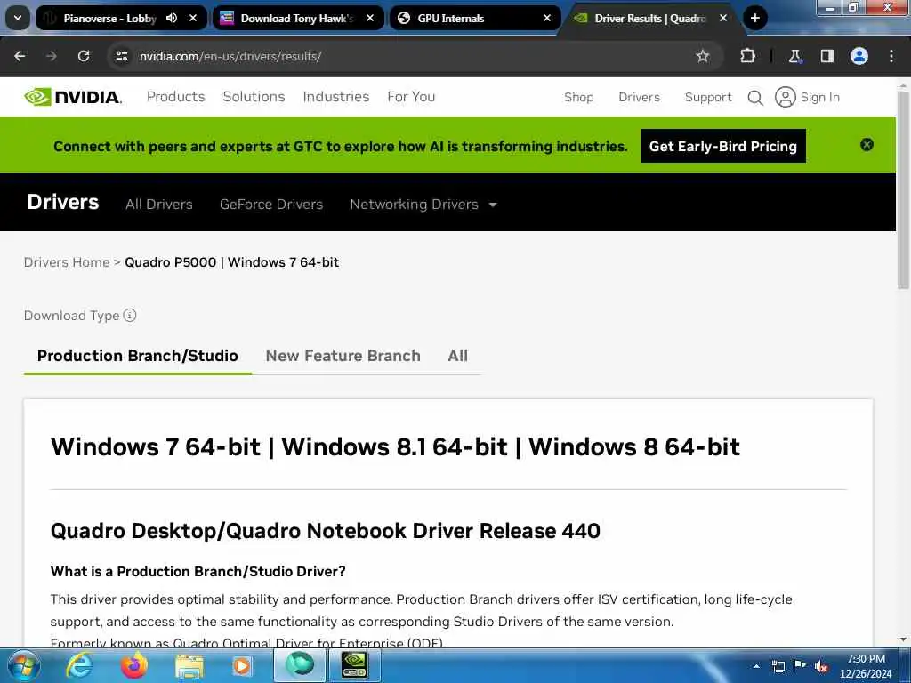Open Windows Explorer from the taskbar
This screenshot has width=911, height=683.
189,665
